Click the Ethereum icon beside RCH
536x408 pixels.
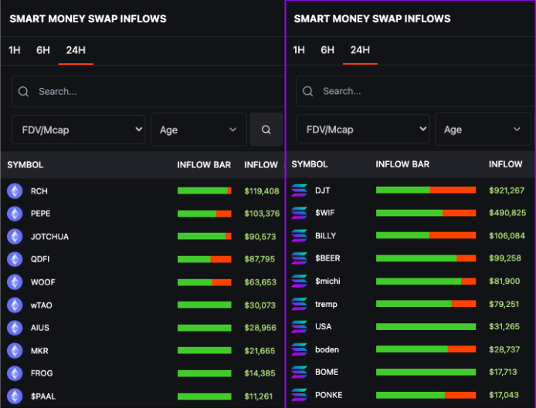pos(15,191)
